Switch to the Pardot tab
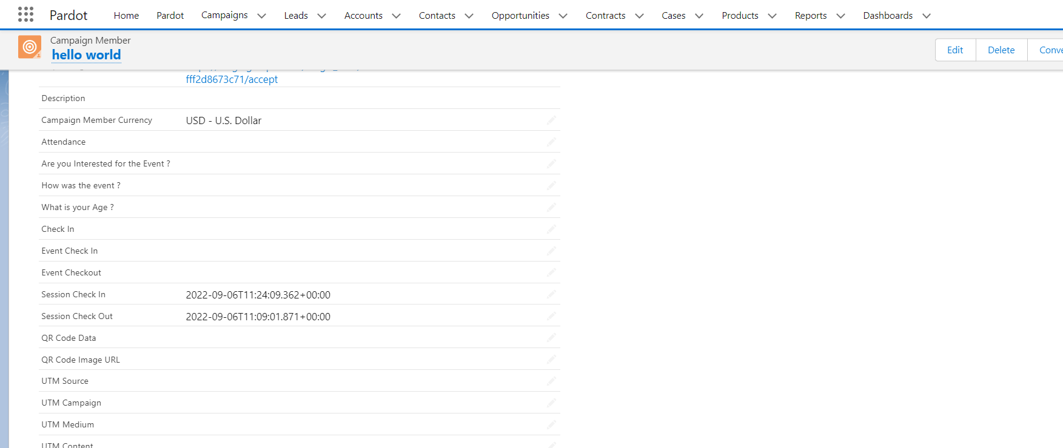The width and height of the screenshot is (1063, 448). tap(170, 16)
